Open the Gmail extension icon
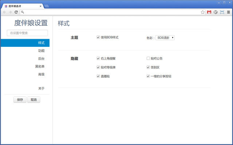Image resolution: width=233 pixels, height=145 pixels. (209, 12)
